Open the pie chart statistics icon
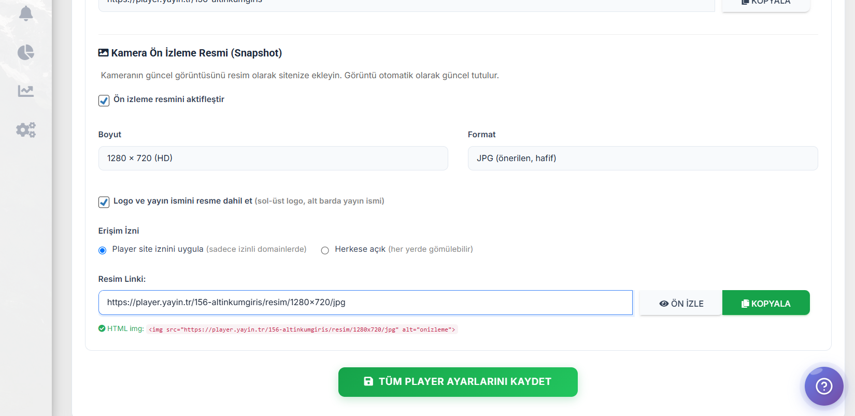This screenshot has height=416, width=855. (x=26, y=52)
